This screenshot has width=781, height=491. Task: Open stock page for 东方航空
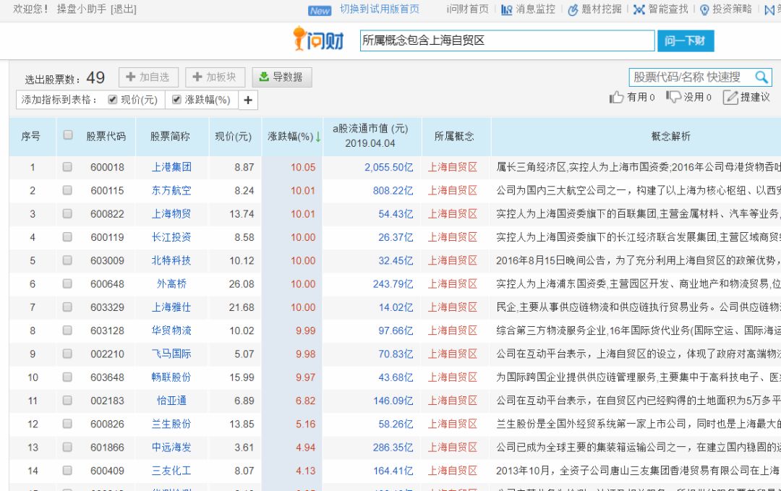coord(171,190)
